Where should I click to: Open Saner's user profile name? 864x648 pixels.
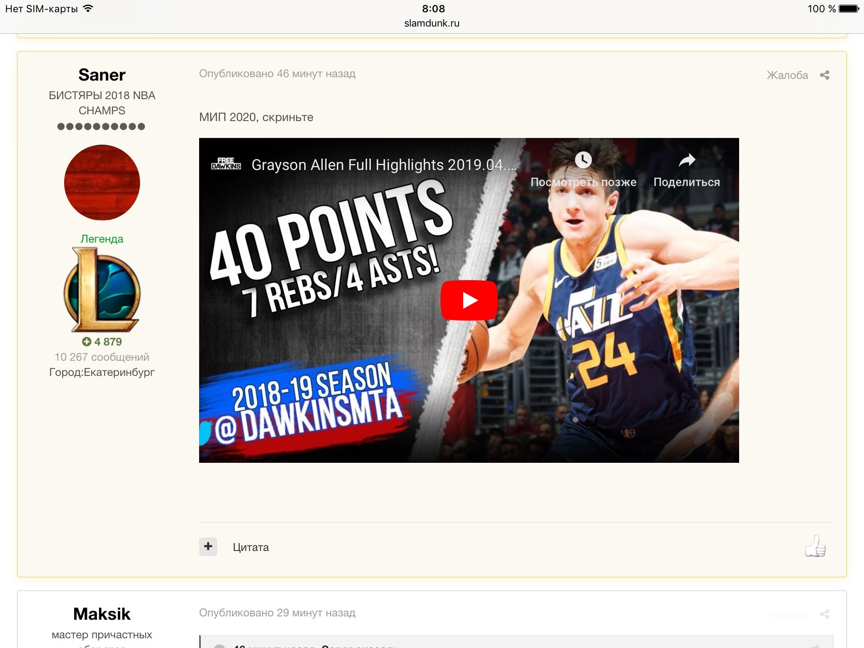(x=102, y=75)
